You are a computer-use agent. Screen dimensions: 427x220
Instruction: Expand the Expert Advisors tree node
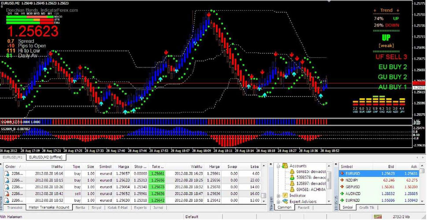point(278,202)
